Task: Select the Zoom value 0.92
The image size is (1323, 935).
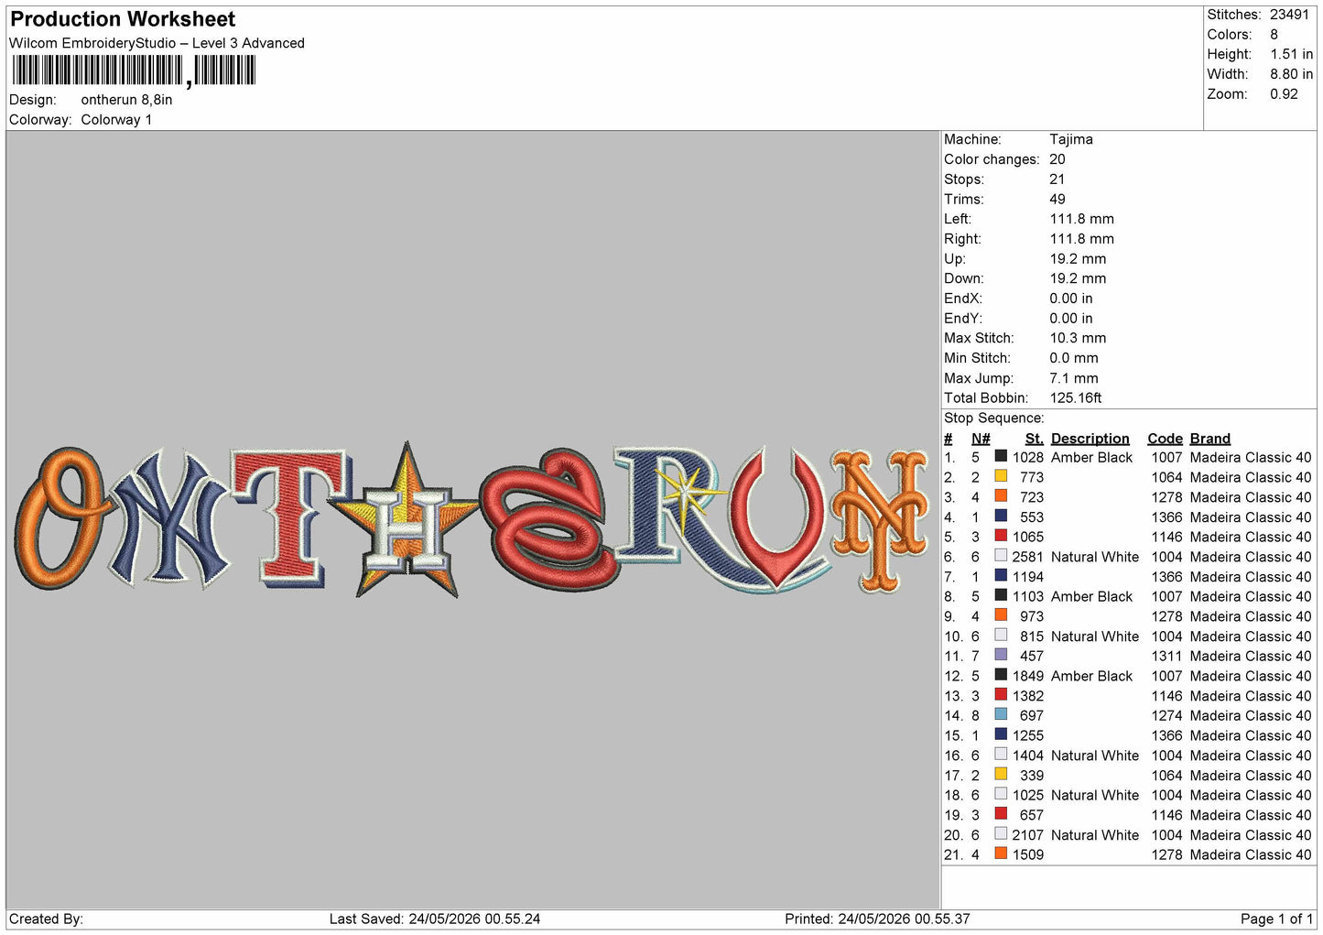Action: tap(1284, 94)
